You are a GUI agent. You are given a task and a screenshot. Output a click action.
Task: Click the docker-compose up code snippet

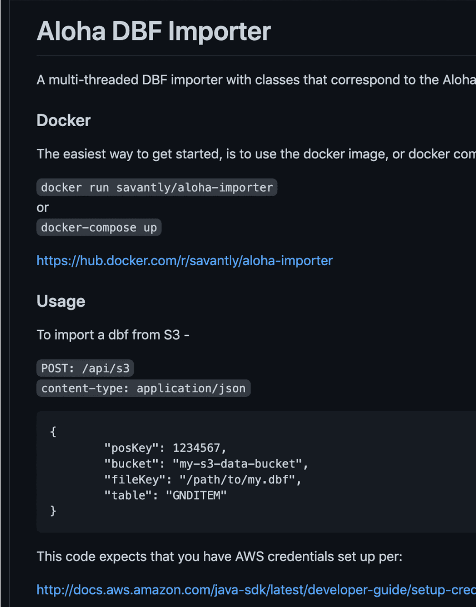pos(99,228)
